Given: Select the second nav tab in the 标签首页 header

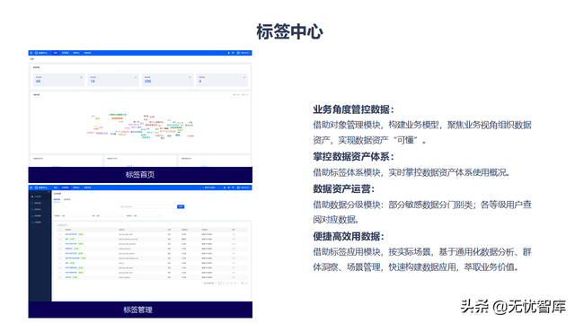Looking at the screenshot, I should [x=66, y=53].
